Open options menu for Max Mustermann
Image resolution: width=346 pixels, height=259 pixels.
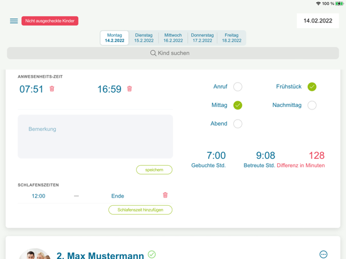(x=323, y=255)
